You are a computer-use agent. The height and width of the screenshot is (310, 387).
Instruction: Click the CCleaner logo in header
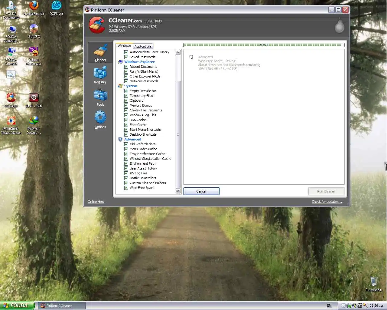(x=97, y=25)
